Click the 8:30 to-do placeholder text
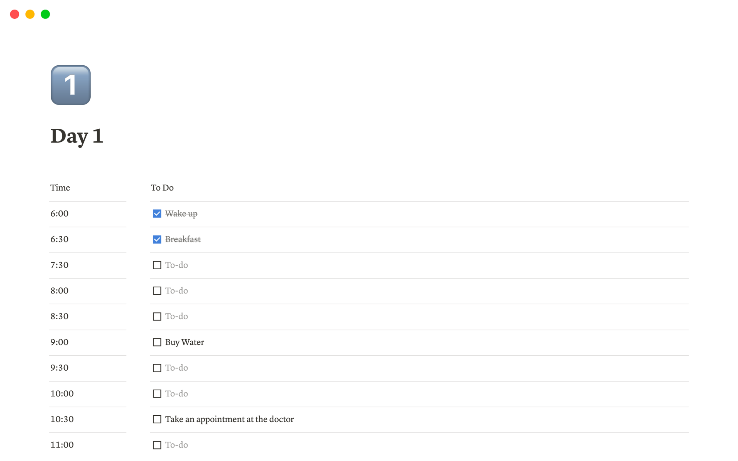This screenshot has height=461, width=738. (176, 317)
